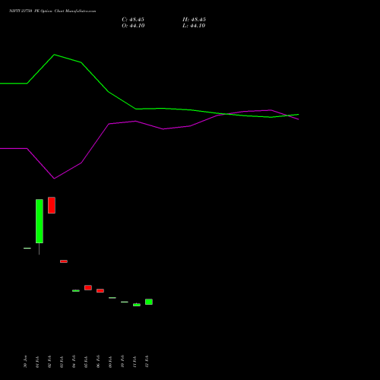Select the 02 Feb date label

point(49,362)
